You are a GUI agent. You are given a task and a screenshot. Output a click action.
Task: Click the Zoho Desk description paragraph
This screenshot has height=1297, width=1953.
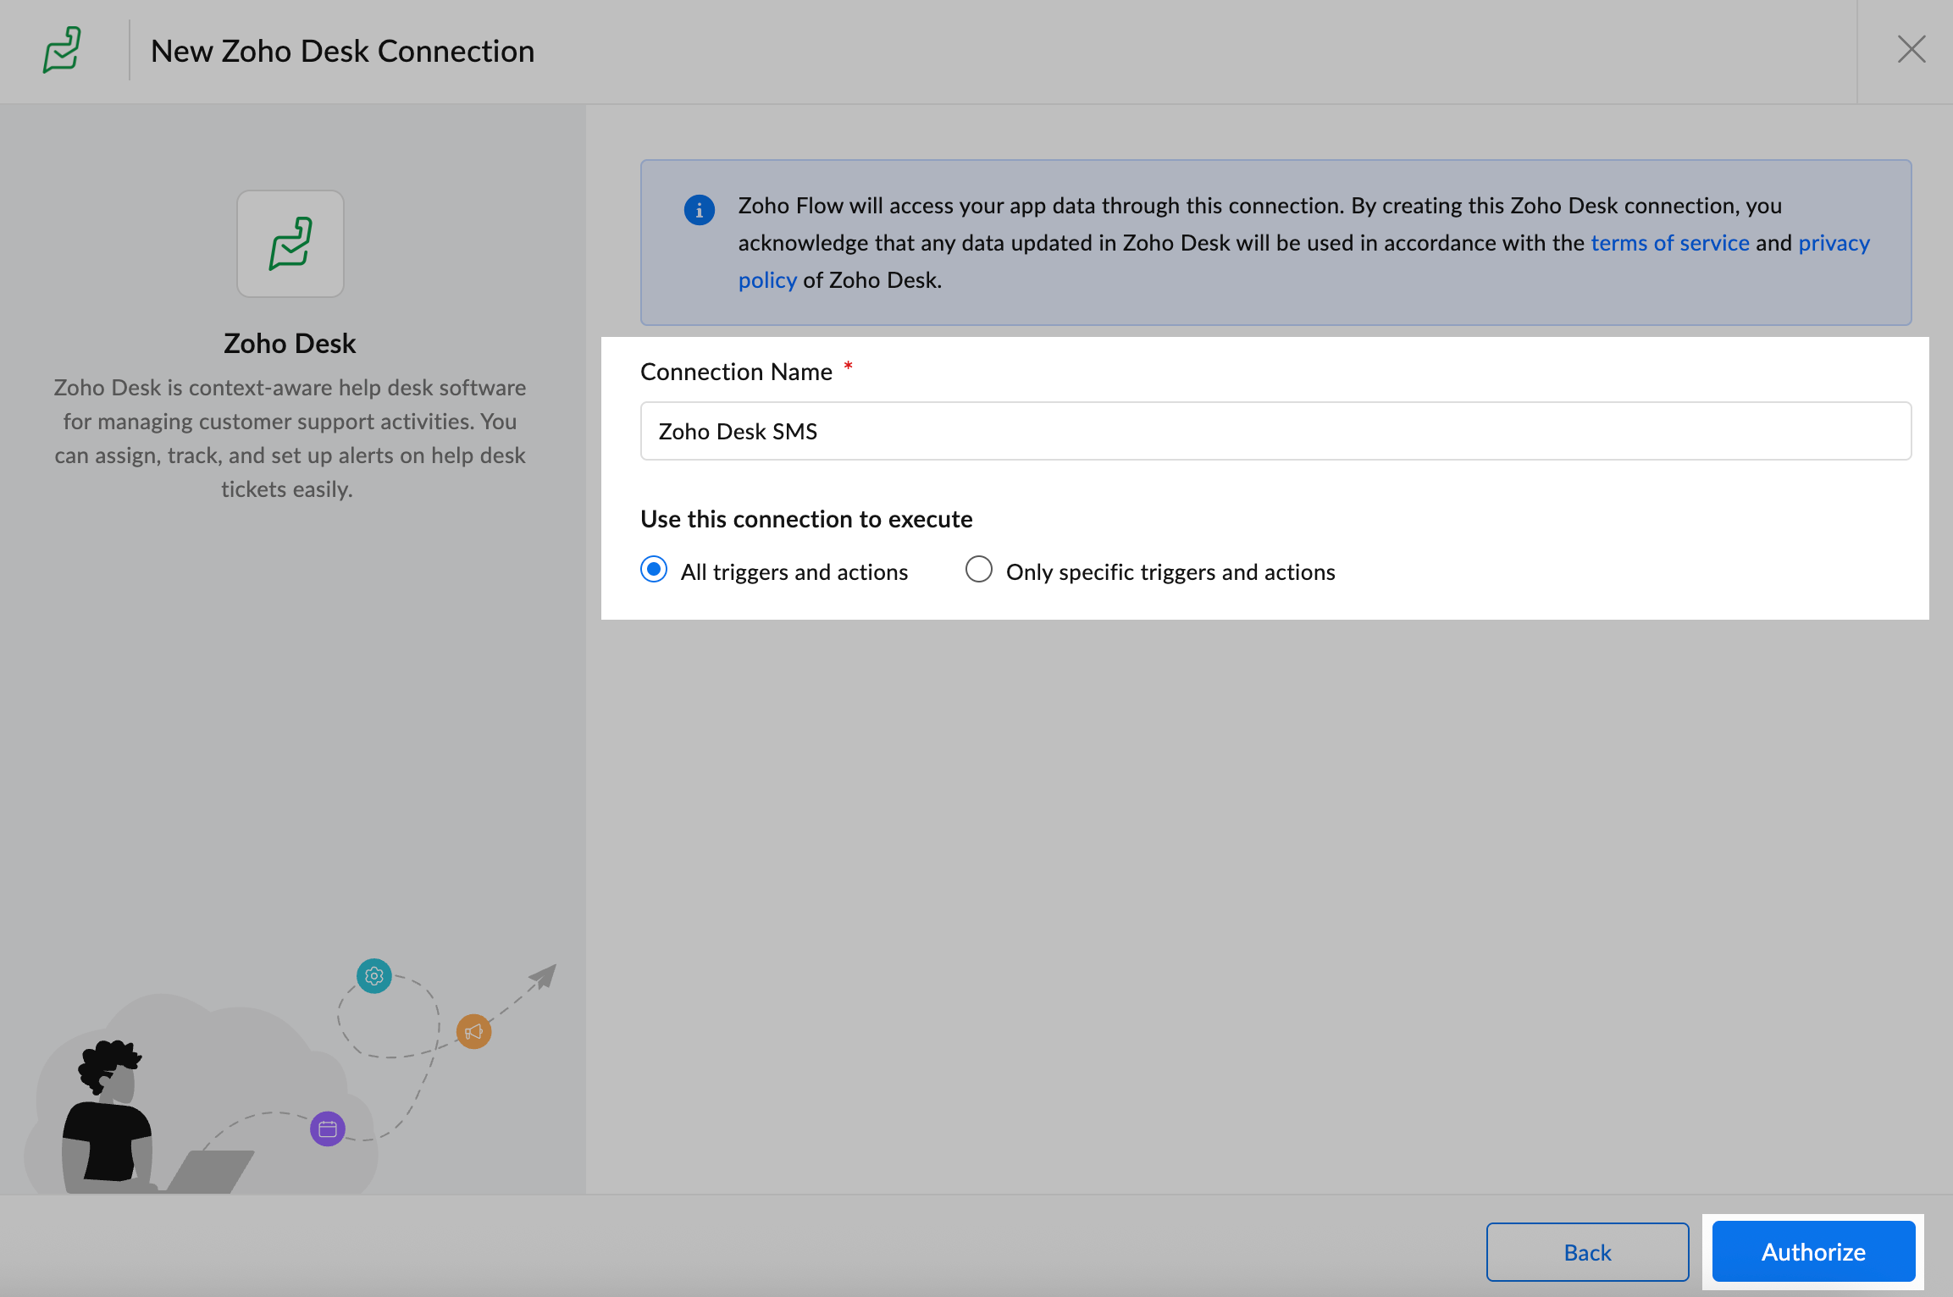point(290,439)
